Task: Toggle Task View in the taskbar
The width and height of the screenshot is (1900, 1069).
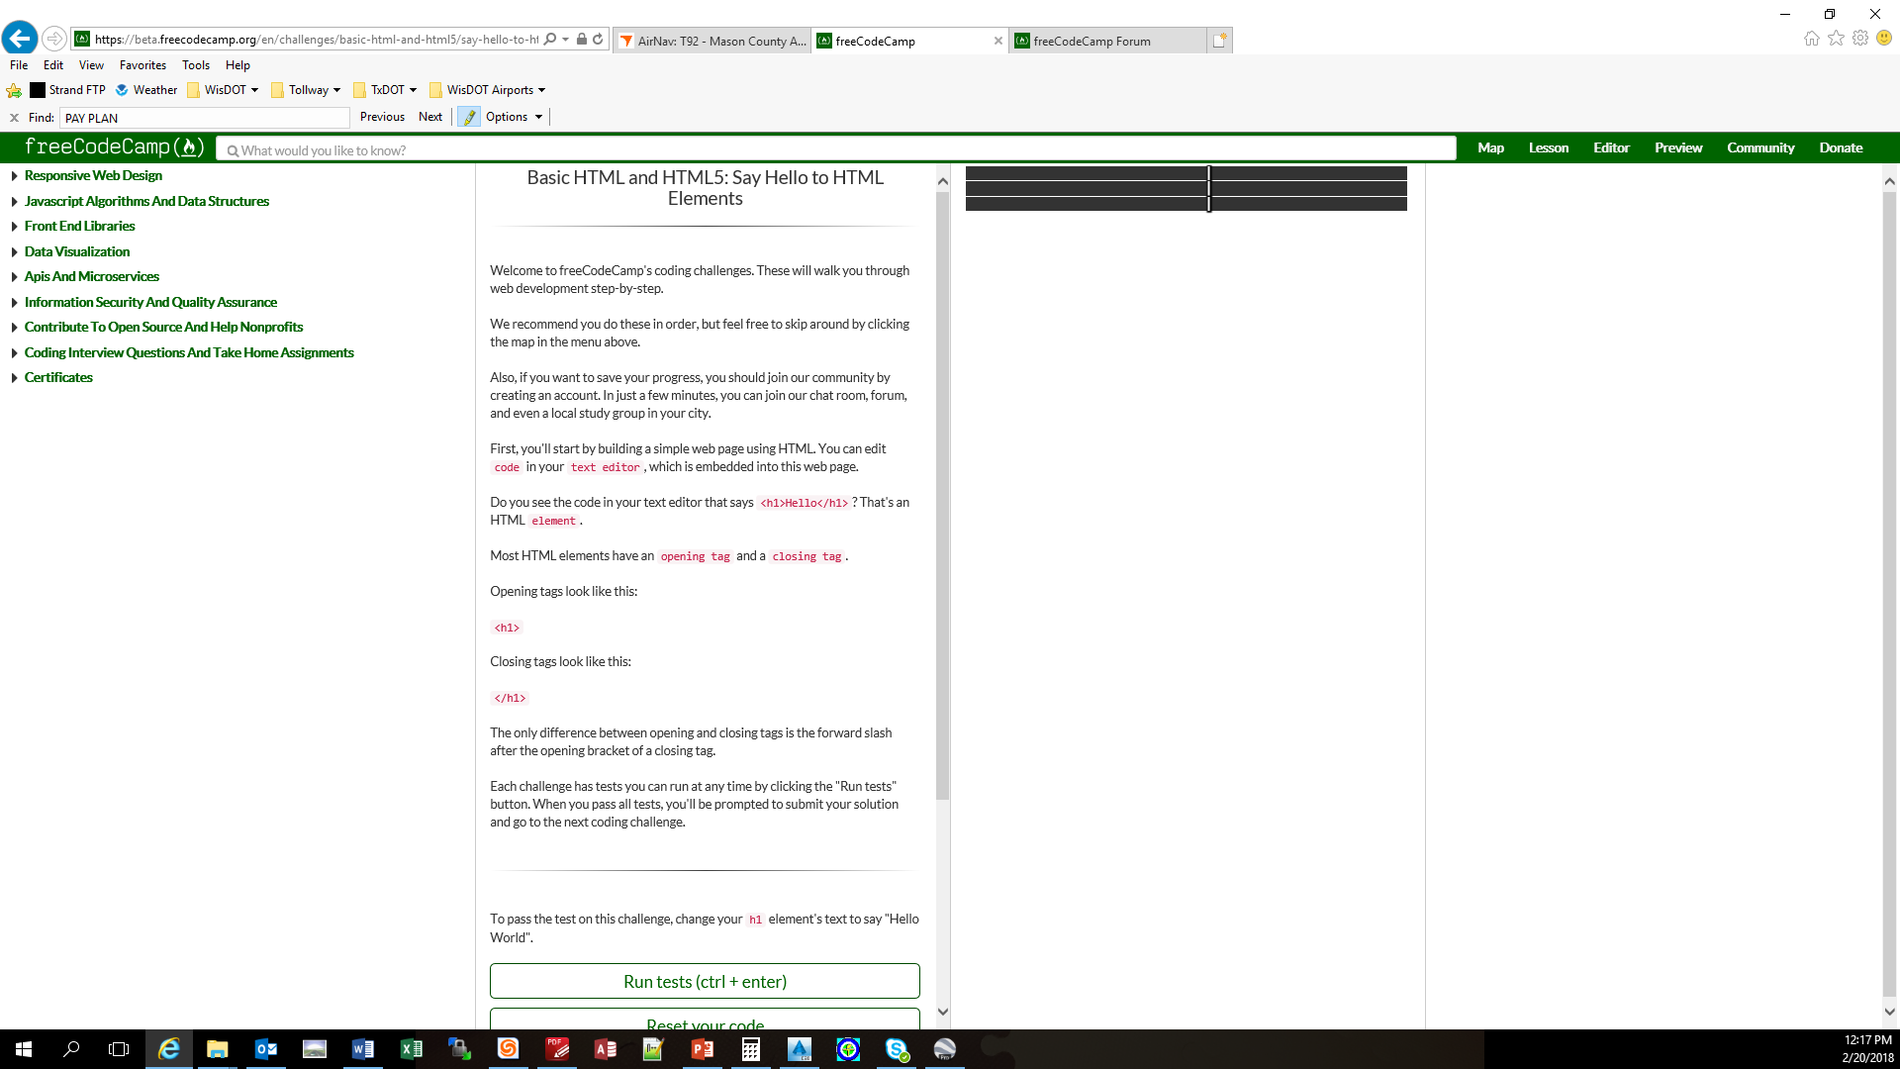Action: coord(118,1048)
